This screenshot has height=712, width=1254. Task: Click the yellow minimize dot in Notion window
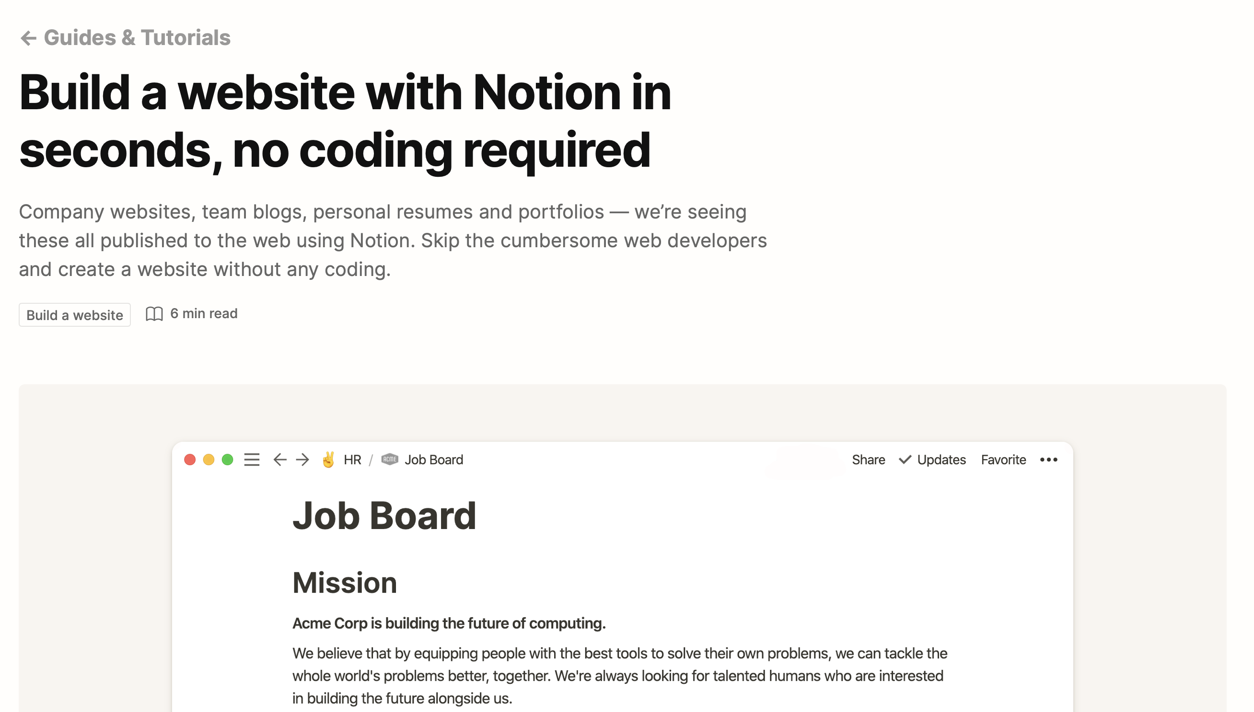209,459
